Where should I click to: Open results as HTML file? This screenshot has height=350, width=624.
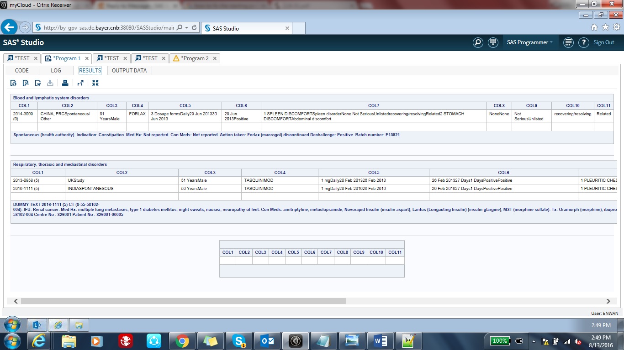click(13, 82)
